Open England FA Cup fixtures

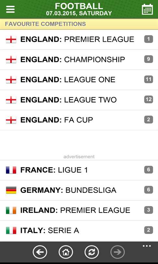click(x=79, y=120)
